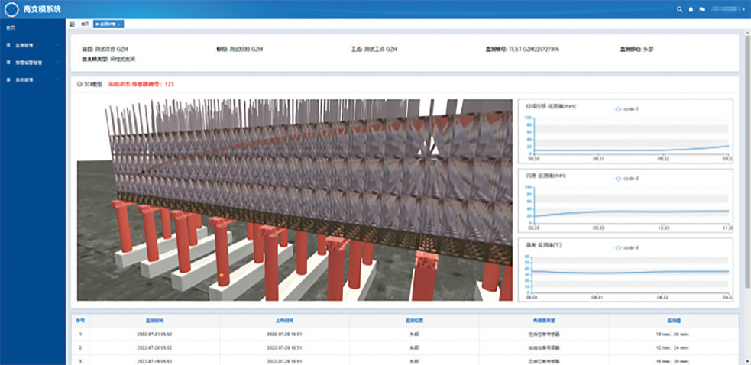Expand the 监测管理 sidebar submenu arrow
The image size is (751, 365).
pyautogui.click(x=57, y=45)
